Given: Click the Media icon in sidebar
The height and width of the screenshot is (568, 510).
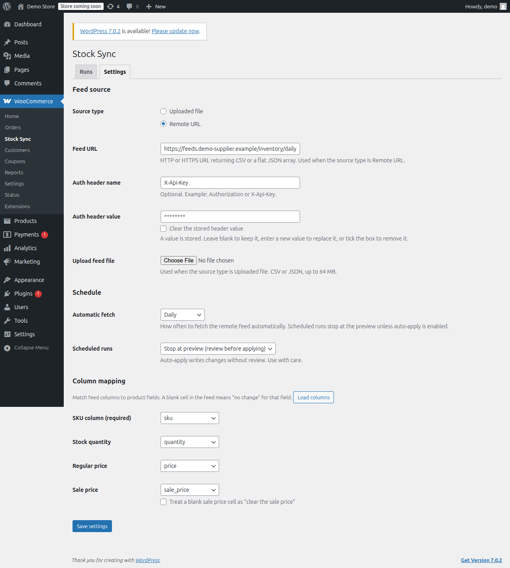Looking at the screenshot, I should click(7, 56).
